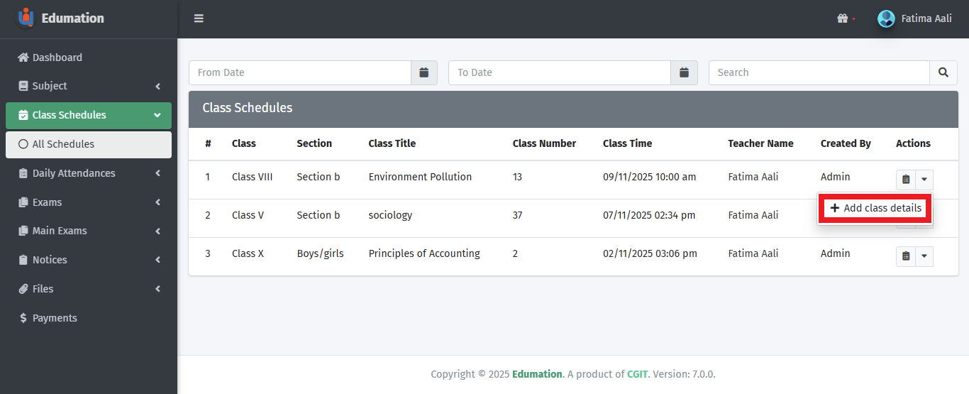
Task: Toggle actions dropdown caret for Environment Pollution
Action: 924,180
